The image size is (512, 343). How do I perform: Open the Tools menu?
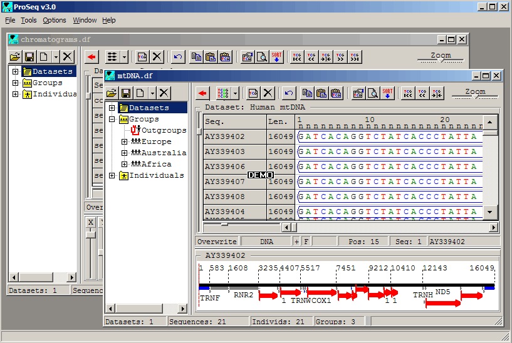point(29,20)
